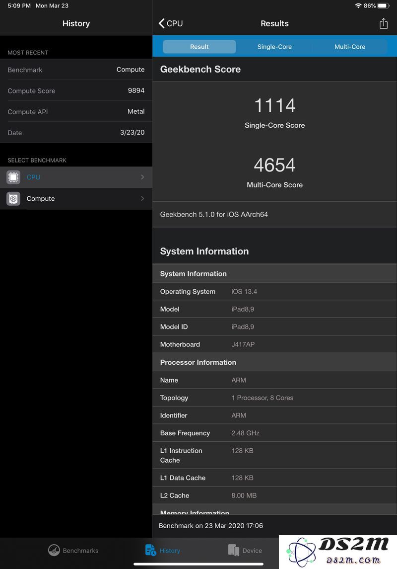The image size is (397, 569).
Task: Select the Model value iPad8,9
Action: pyautogui.click(x=243, y=309)
